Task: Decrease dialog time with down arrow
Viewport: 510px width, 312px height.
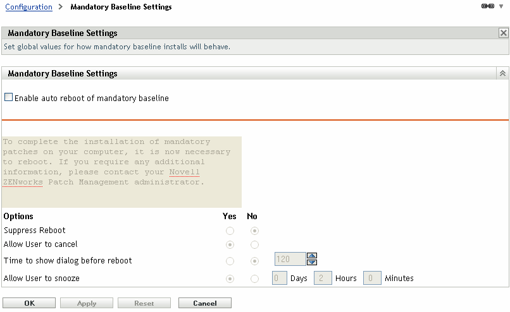Action: click(x=311, y=262)
